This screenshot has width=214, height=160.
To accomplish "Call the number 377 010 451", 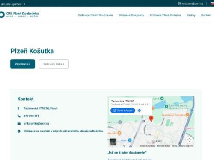I will click(31, 116).
